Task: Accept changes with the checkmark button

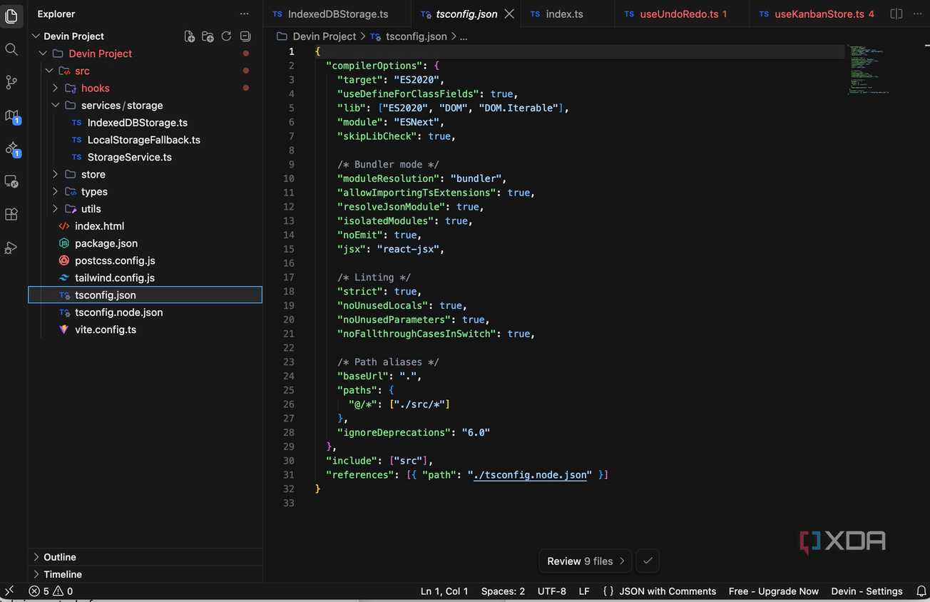Action: tap(648, 561)
